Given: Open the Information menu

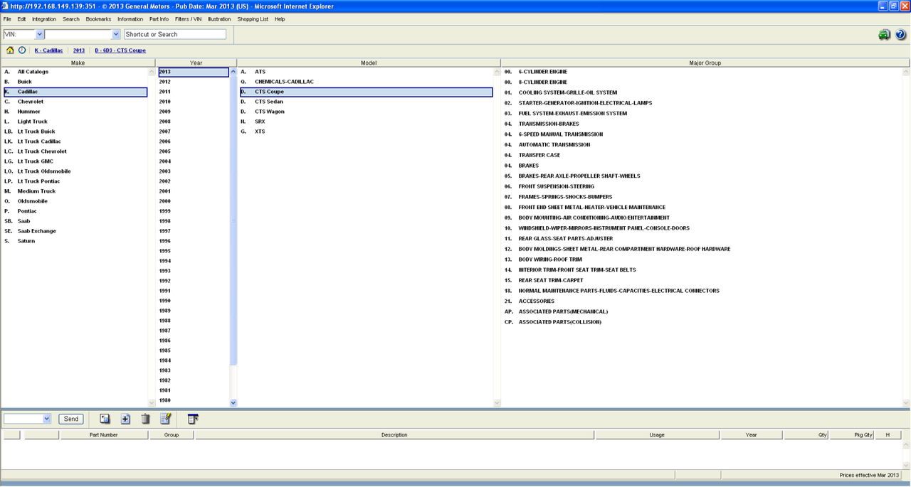Looking at the screenshot, I should [x=130, y=19].
